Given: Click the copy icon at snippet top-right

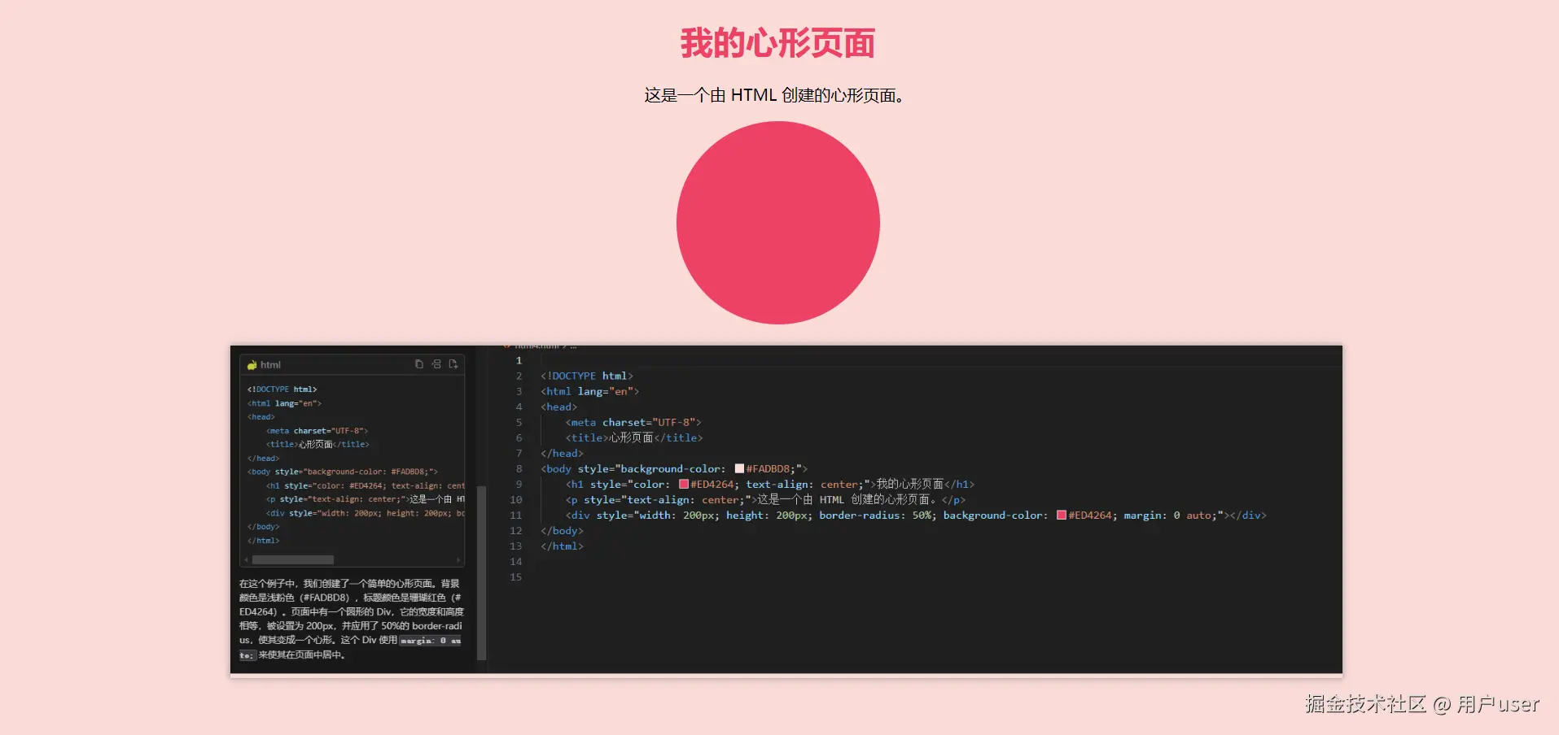Looking at the screenshot, I should [419, 364].
